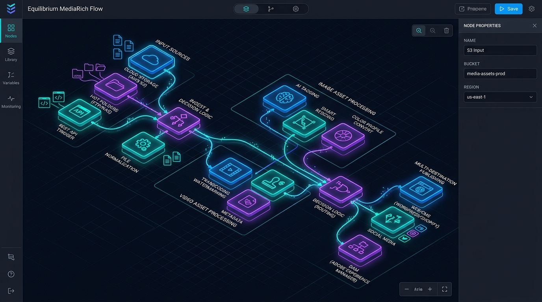Open the Monitoring sidebar panel
Screen dimensions: 542x302
point(11,101)
